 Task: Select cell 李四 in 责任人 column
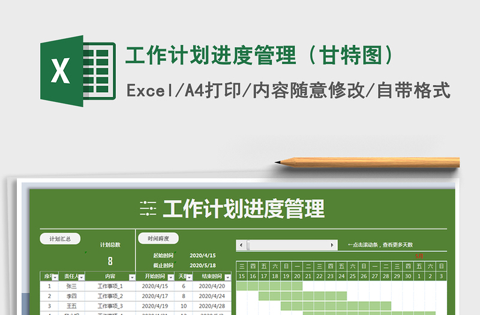(71, 296)
